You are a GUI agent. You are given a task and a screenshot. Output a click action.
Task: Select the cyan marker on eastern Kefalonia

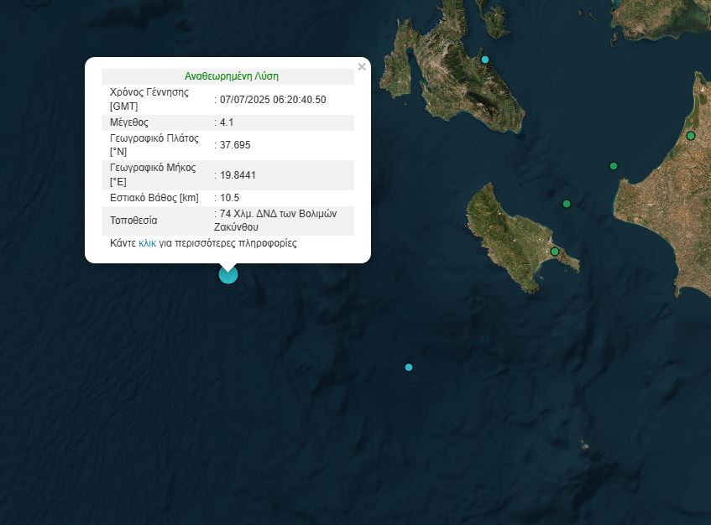pyautogui.click(x=485, y=60)
